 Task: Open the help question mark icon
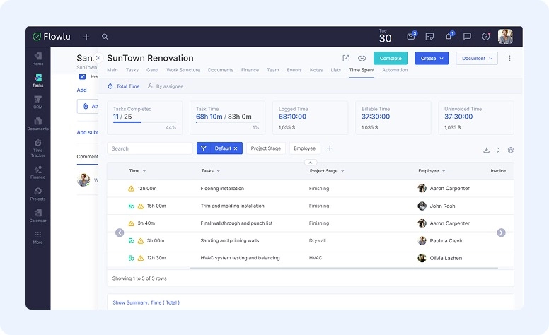tap(485, 36)
